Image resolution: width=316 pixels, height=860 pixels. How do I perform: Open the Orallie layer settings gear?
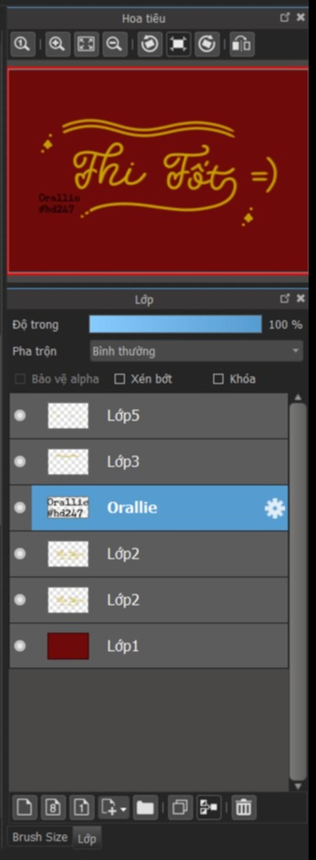(275, 508)
